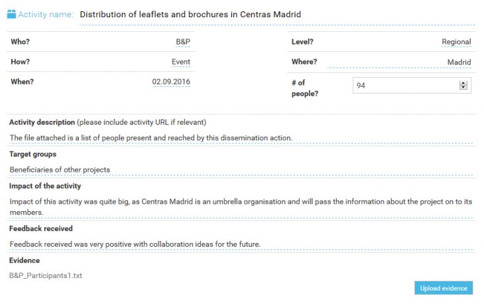Image resolution: width=484 pixels, height=304 pixels.
Task: Edit the Where field Madrid
Action: (x=399, y=62)
